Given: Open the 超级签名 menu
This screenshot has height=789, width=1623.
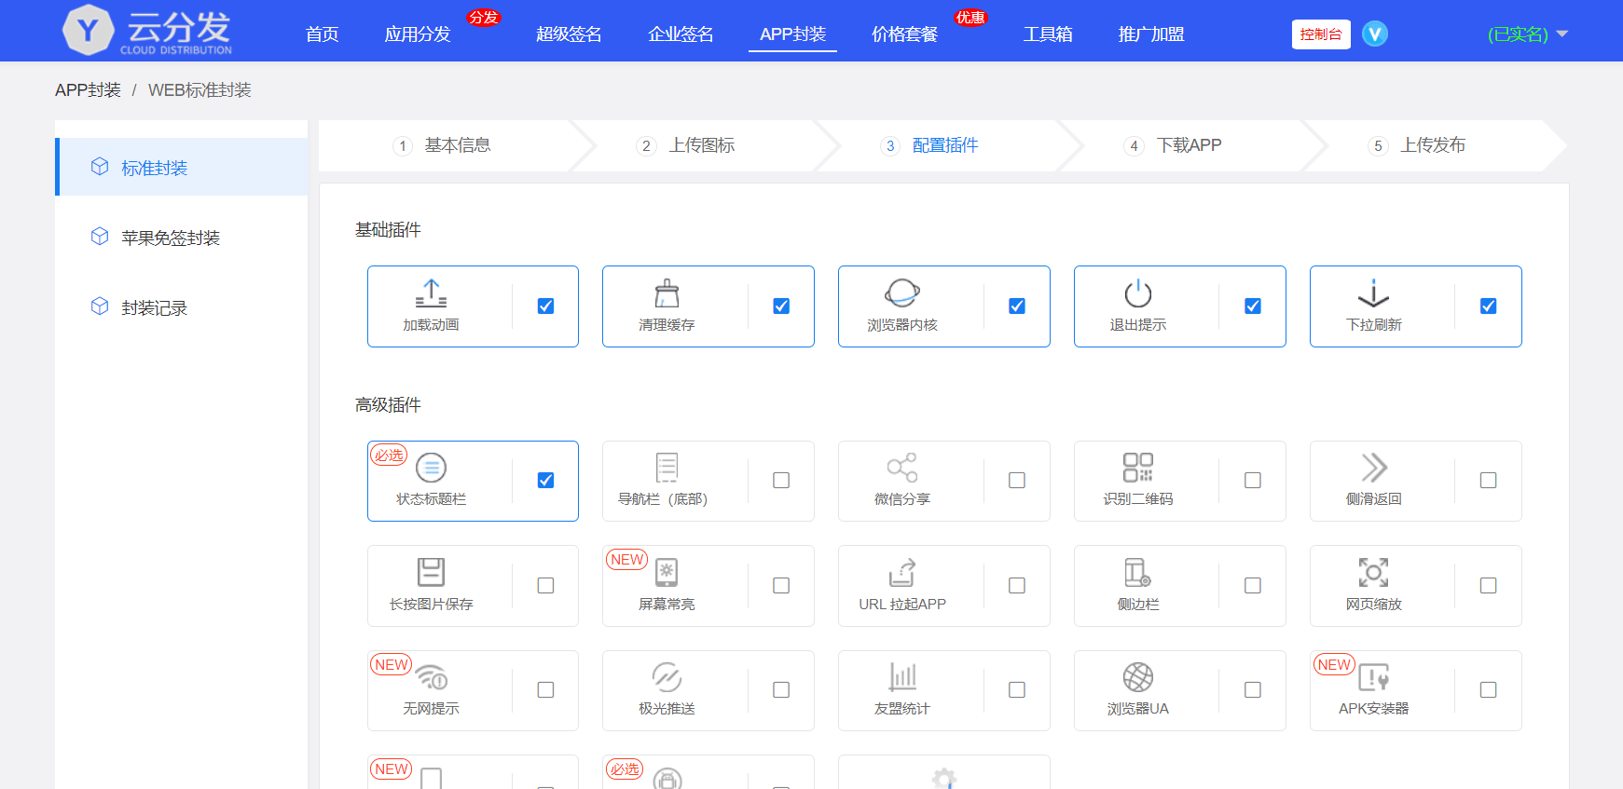Looking at the screenshot, I should (x=569, y=34).
